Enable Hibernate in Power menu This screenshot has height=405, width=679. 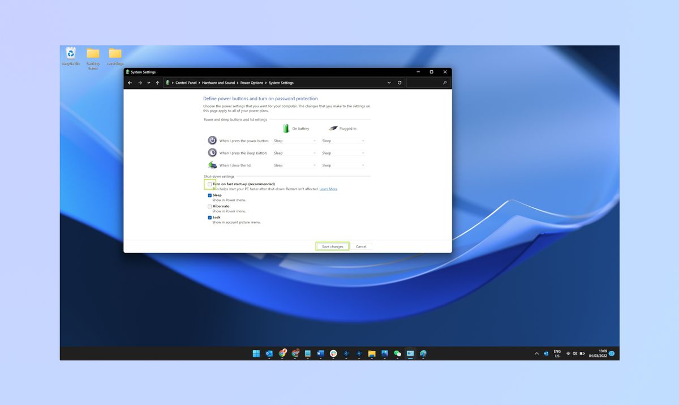(x=209, y=206)
